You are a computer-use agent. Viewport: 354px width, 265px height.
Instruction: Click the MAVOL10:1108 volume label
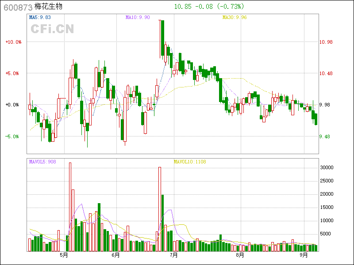189,162
